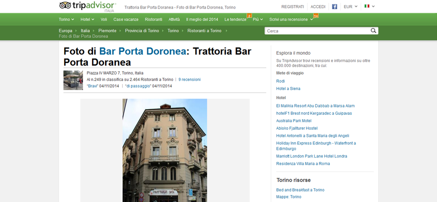Expand the Più dropdown menu
437x202 pixels.
pos(258,19)
